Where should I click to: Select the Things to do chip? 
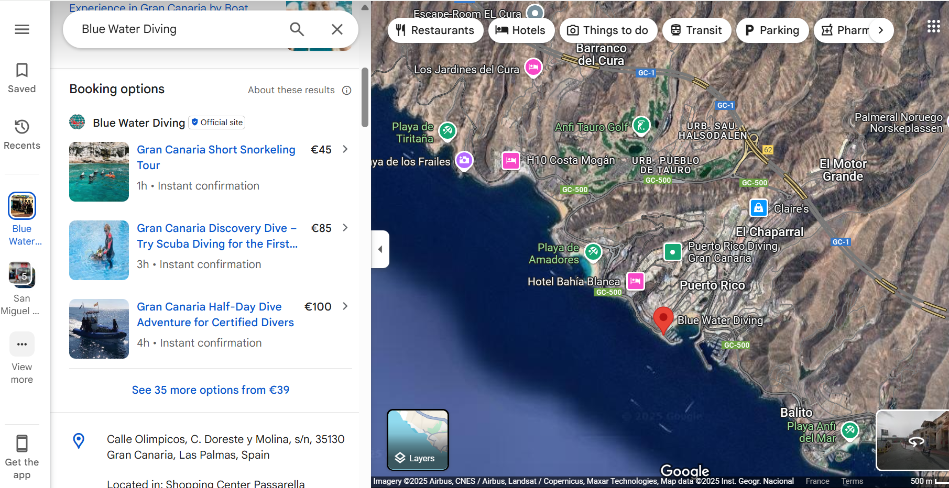(x=608, y=30)
